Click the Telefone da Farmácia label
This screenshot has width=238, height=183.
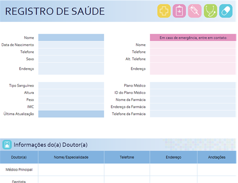pos(129,114)
